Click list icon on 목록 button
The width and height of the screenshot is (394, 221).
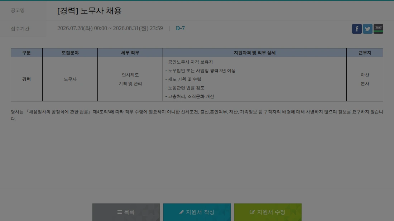(120, 212)
